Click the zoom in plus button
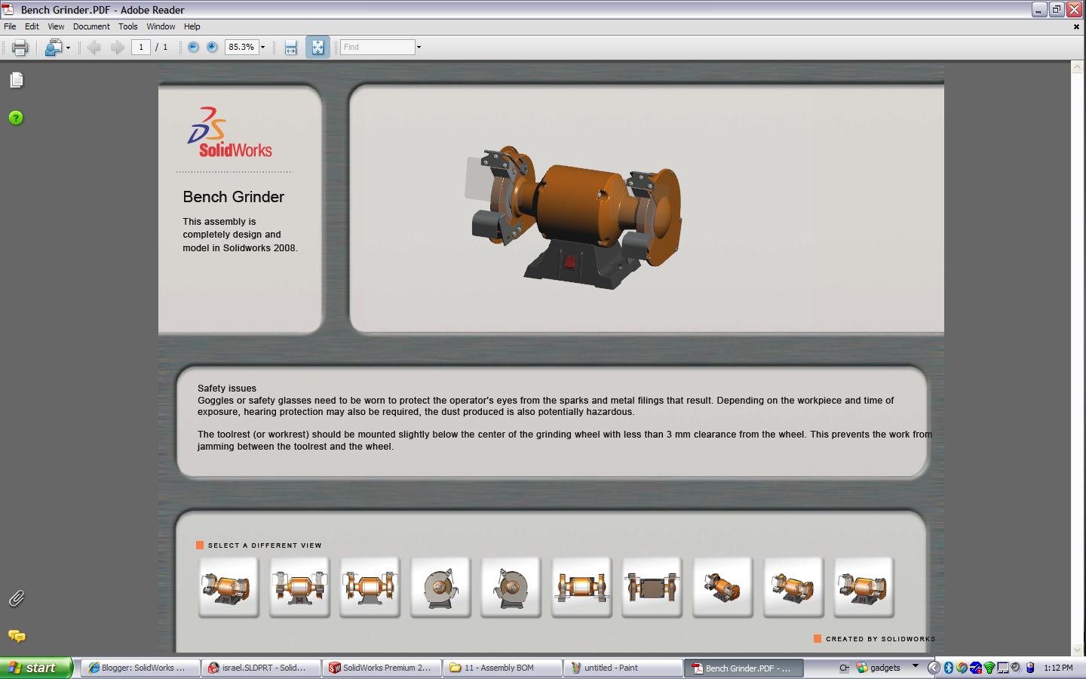The height and width of the screenshot is (679, 1086). [x=212, y=47]
